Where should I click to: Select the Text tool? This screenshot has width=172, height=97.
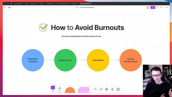click(x=95, y=89)
